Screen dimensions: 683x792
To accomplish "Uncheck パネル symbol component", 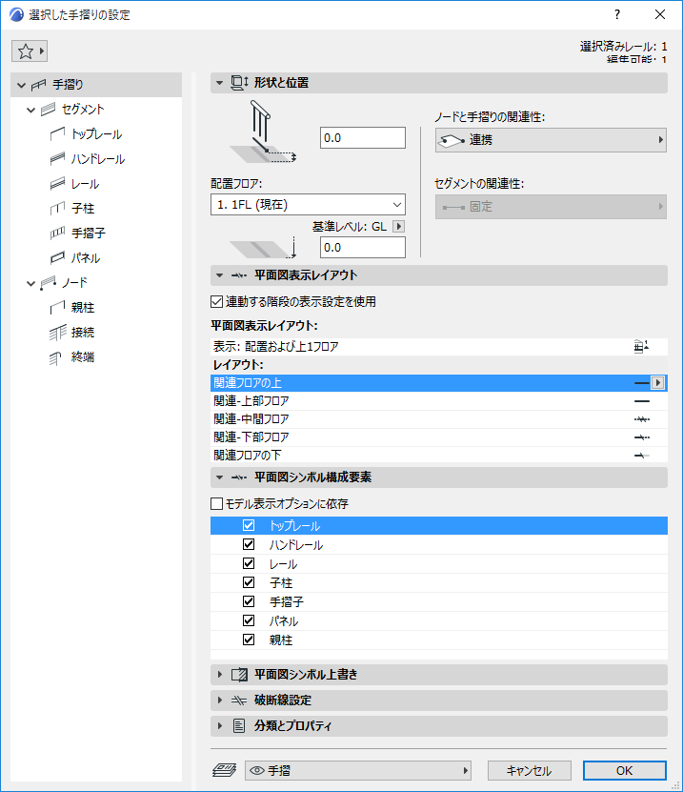I will pos(249,620).
